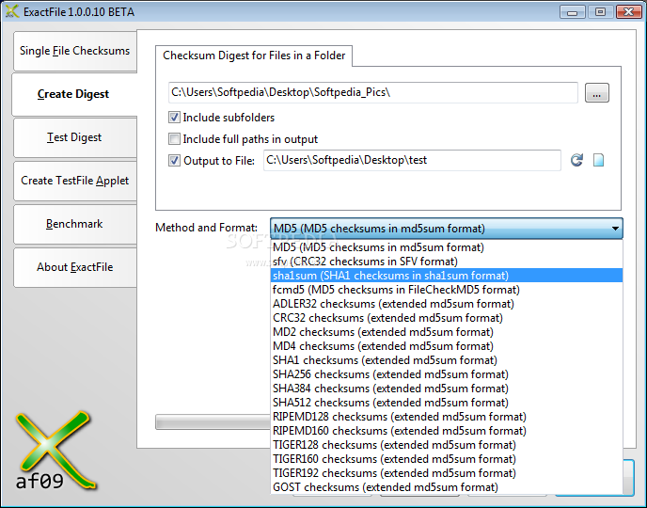The width and height of the screenshot is (647, 508).
Task: Select TIGER192 checksums option
Action: (x=447, y=473)
